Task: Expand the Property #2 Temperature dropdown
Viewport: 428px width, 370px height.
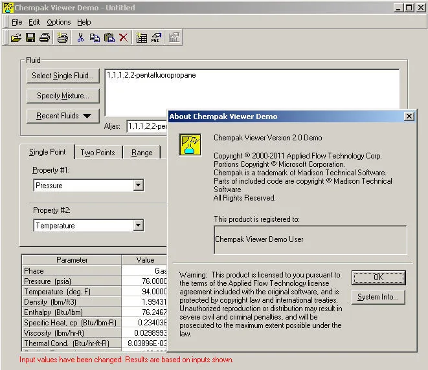Action: pos(138,226)
